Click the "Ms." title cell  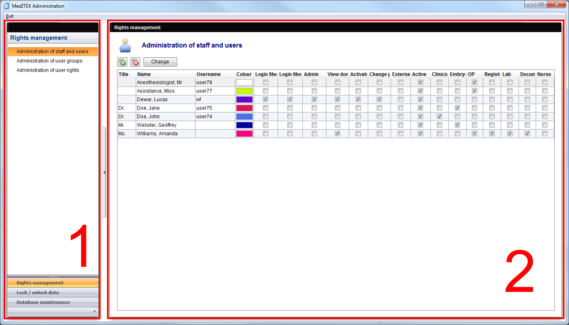(x=126, y=134)
